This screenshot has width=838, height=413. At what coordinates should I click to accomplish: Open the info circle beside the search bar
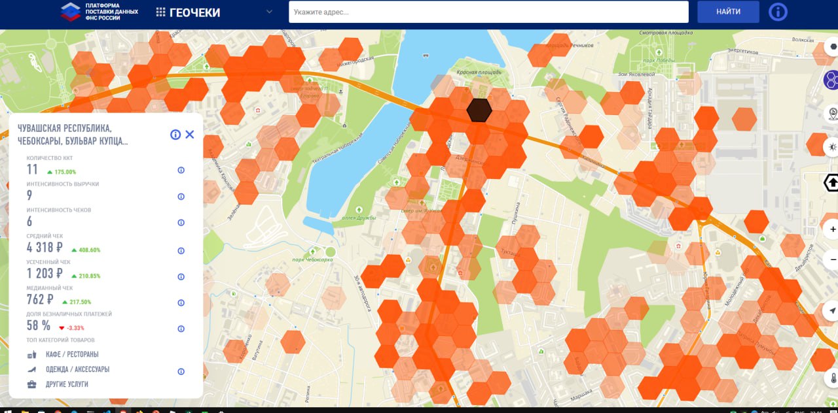click(778, 11)
